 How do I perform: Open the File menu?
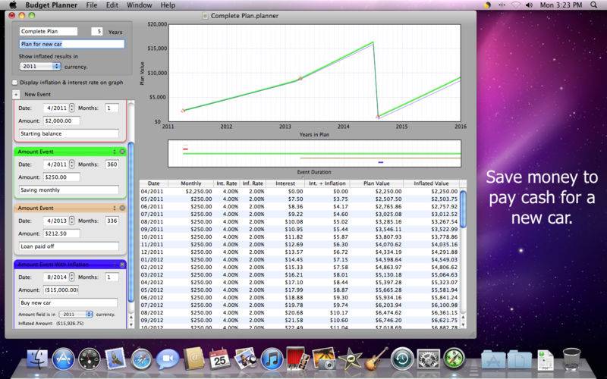[92, 5]
